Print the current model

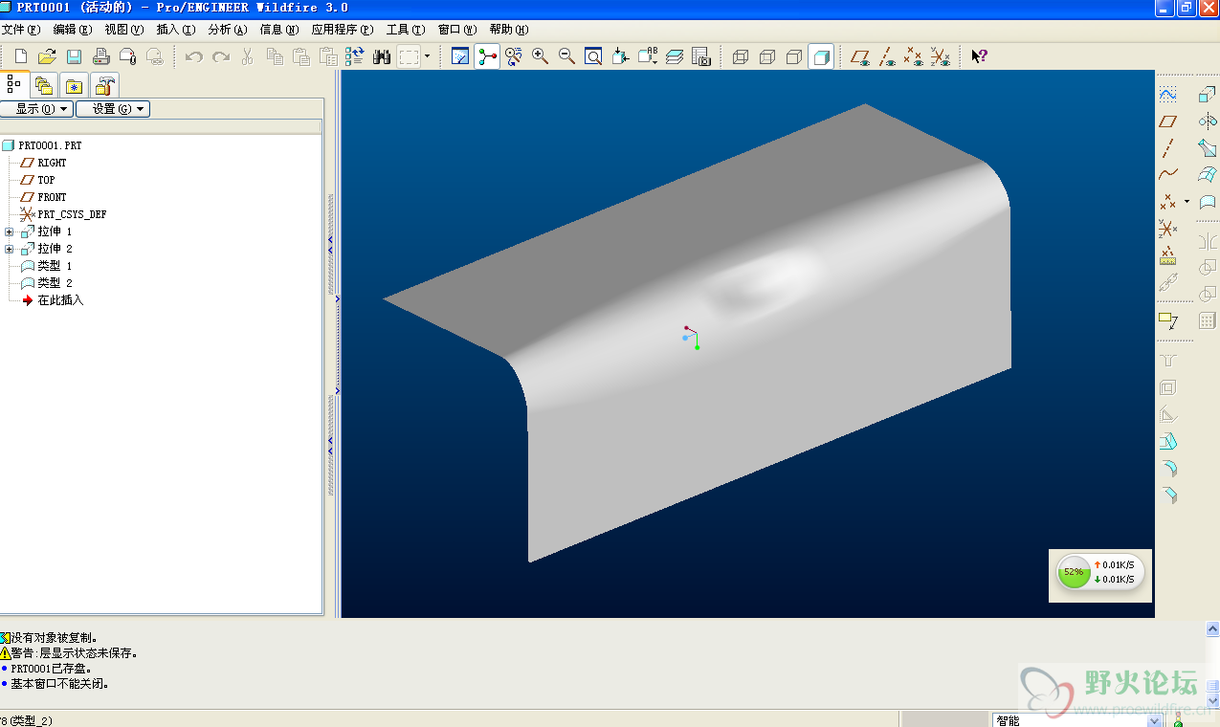tap(100, 56)
